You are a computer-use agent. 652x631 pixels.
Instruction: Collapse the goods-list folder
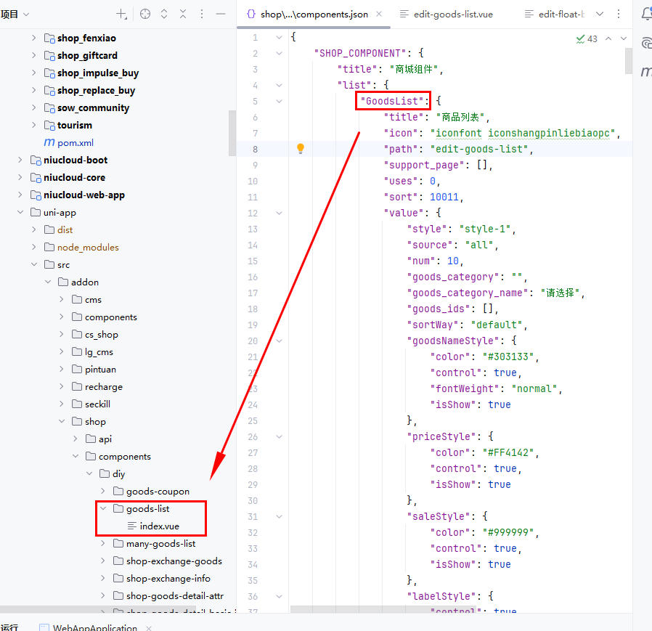(104, 509)
